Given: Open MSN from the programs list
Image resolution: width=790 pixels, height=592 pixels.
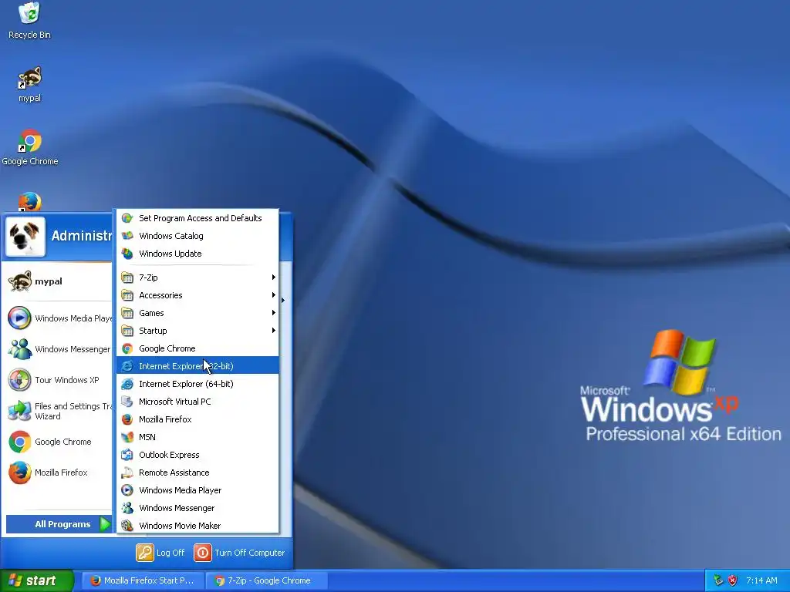Looking at the screenshot, I should pyautogui.click(x=197, y=437).
